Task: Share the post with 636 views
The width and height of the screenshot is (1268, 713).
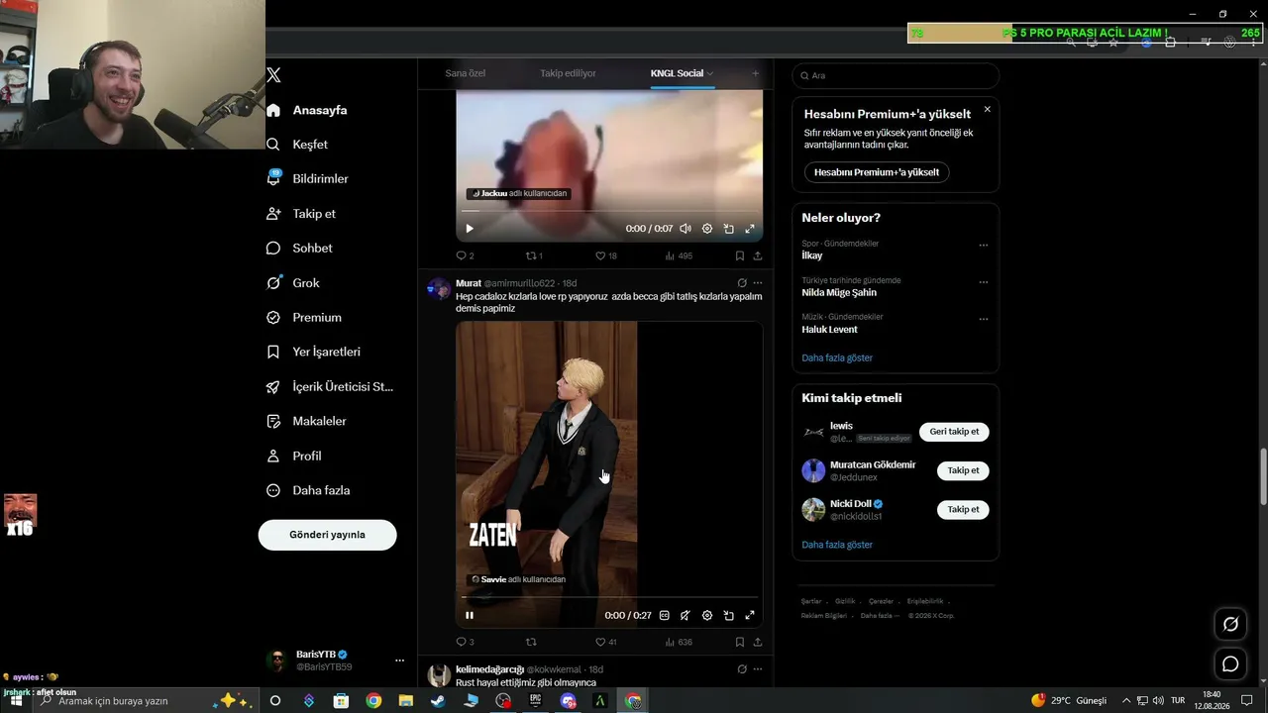Action: click(x=758, y=642)
